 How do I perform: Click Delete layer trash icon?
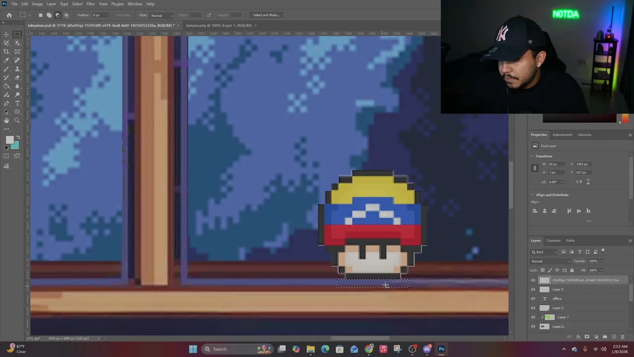pos(623,337)
